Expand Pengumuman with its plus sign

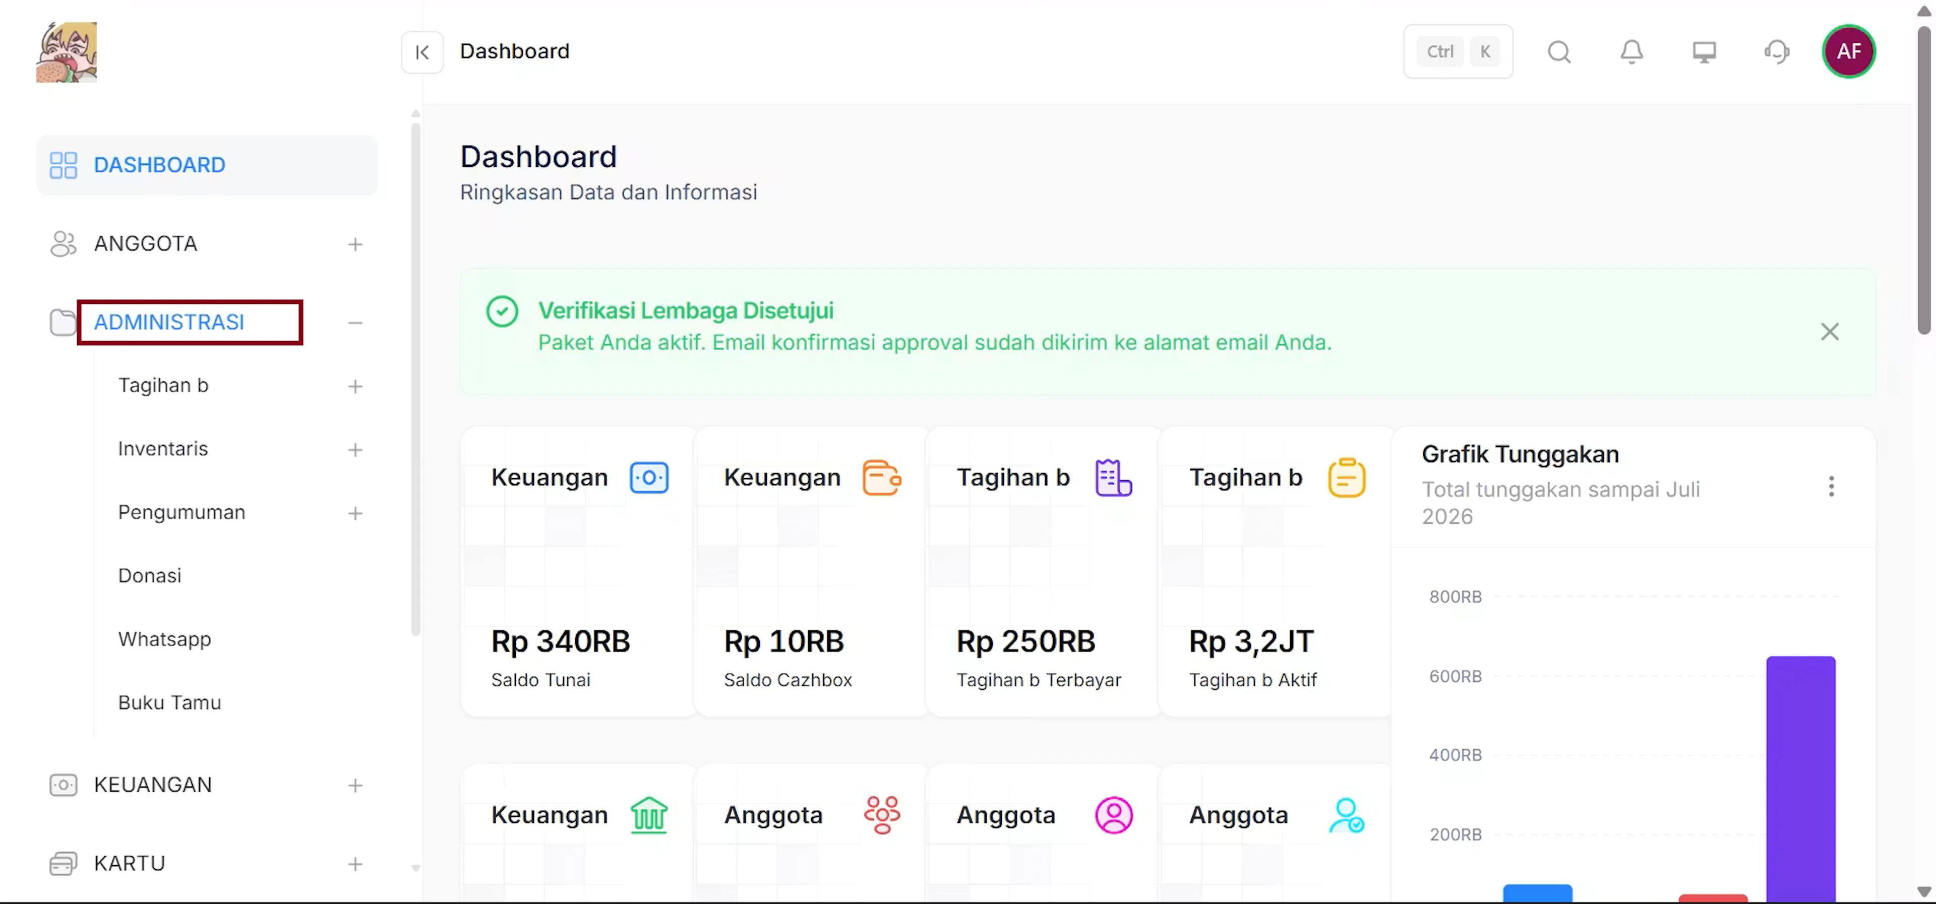(x=355, y=513)
